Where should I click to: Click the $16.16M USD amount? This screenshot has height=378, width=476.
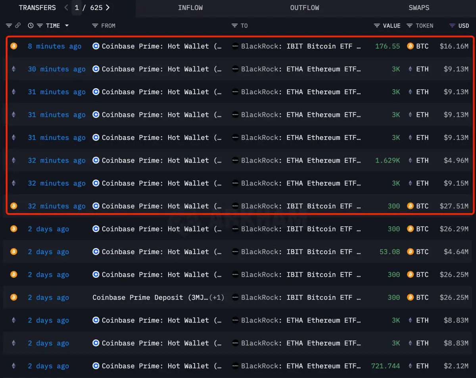coord(454,46)
